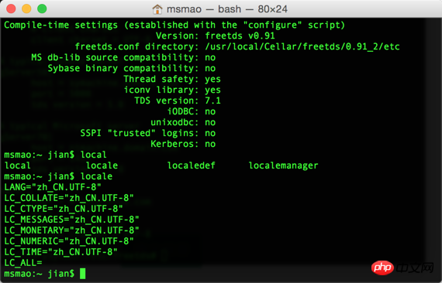Click the LC_ALL= output line

(x=23, y=263)
